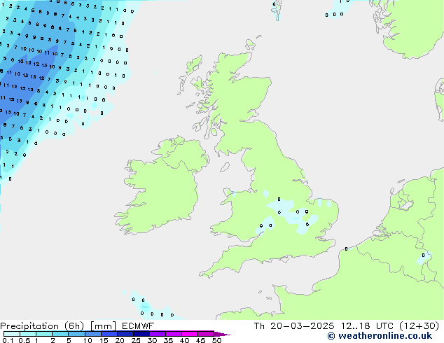Click the '35' legend scale label

click(x=168, y=340)
